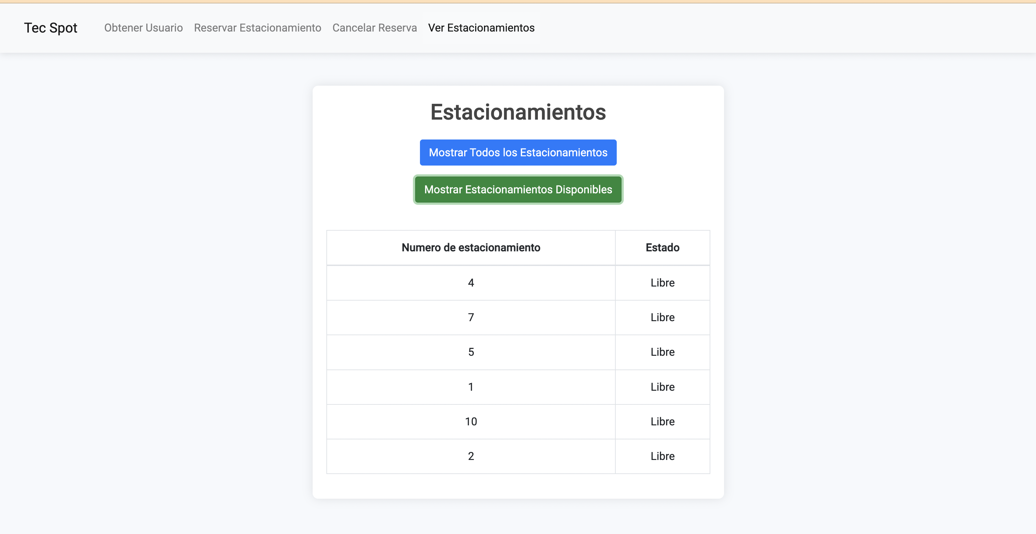This screenshot has width=1036, height=534.
Task: Click Libre status for parking 4
Action: click(662, 283)
